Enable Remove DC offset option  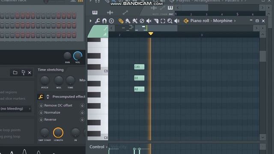click(41, 106)
